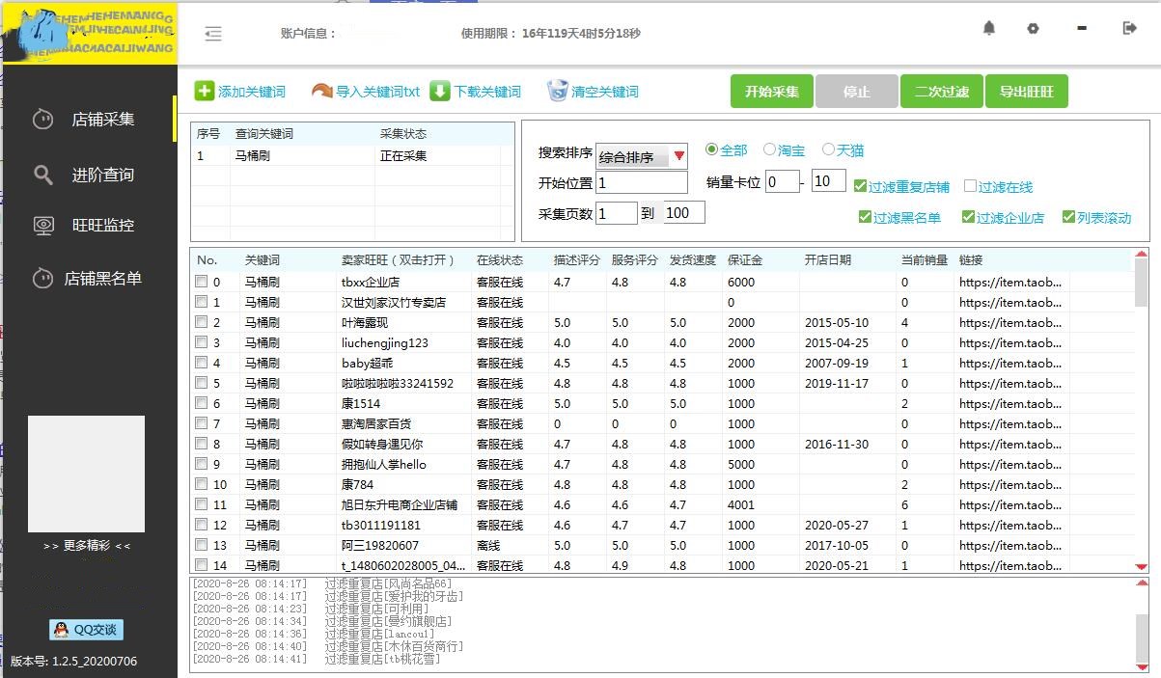The width and height of the screenshot is (1161, 678).
Task: Open the QQ交谈 chat link
Action: [88, 630]
